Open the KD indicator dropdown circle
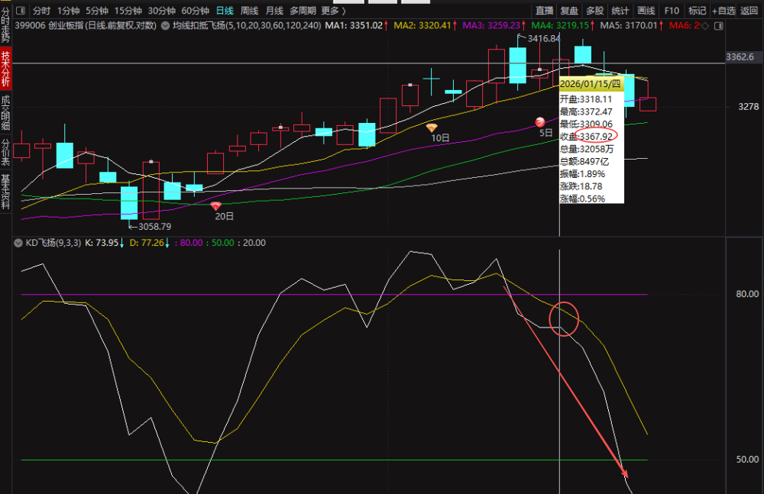This screenshot has width=764, height=494. 18,243
